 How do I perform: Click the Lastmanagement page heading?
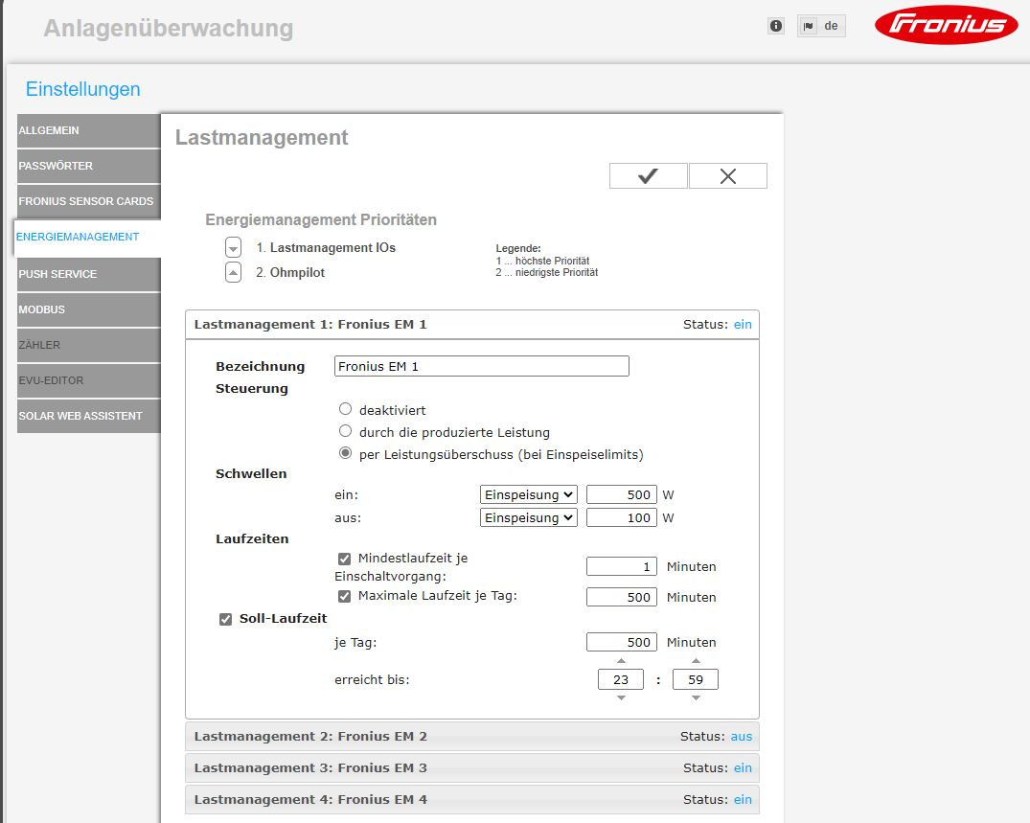(262, 137)
